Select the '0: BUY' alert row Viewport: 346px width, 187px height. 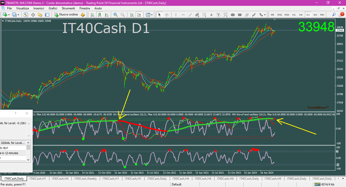13,148
